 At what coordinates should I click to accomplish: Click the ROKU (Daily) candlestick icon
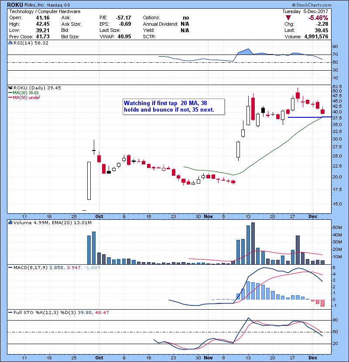click(10, 88)
